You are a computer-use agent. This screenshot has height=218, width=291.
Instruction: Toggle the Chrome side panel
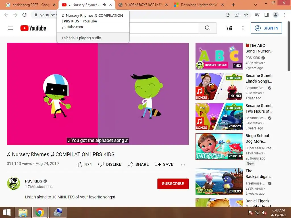pos(267,15)
